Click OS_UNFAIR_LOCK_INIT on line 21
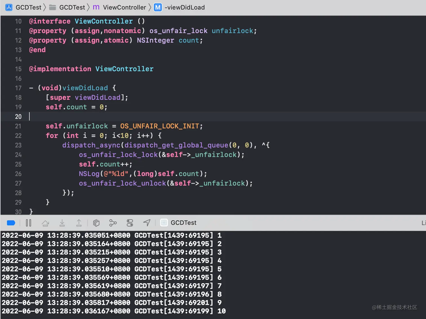This screenshot has height=319, width=426. coord(160,126)
